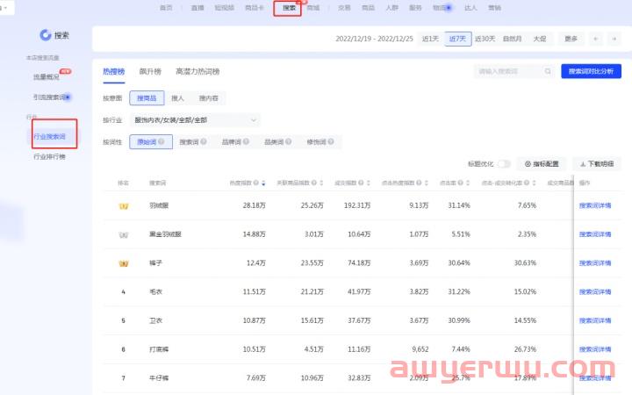Click the 请输入搜索词 input field
The height and width of the screenshot is (395, 632).
[x=507, y=71]
